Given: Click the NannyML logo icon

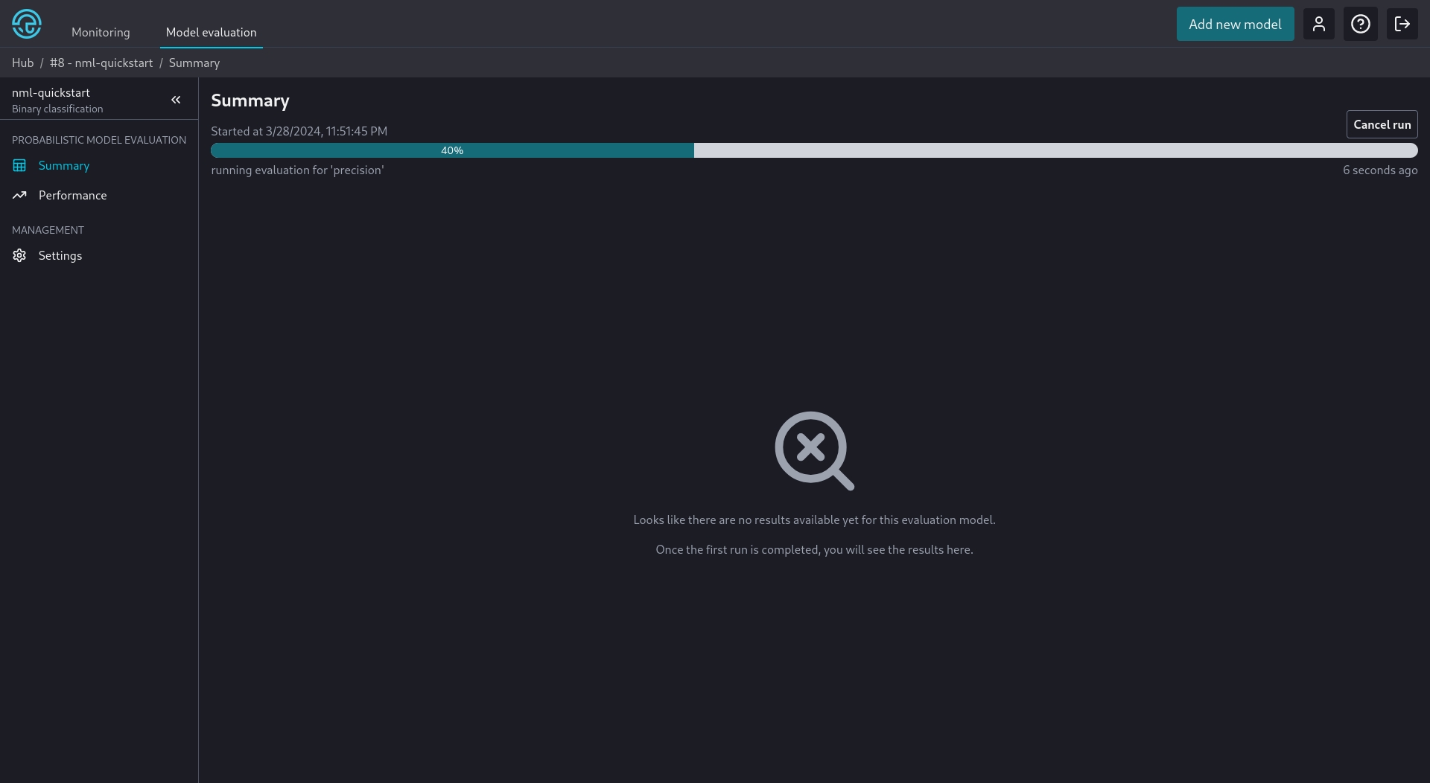Looking at the screenshot, I should click(27, 24).
